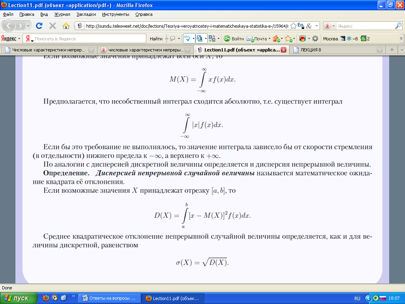405x304 pixels.
Task: Click the ampersand icon in the address bar
Action: click(309, 26)
